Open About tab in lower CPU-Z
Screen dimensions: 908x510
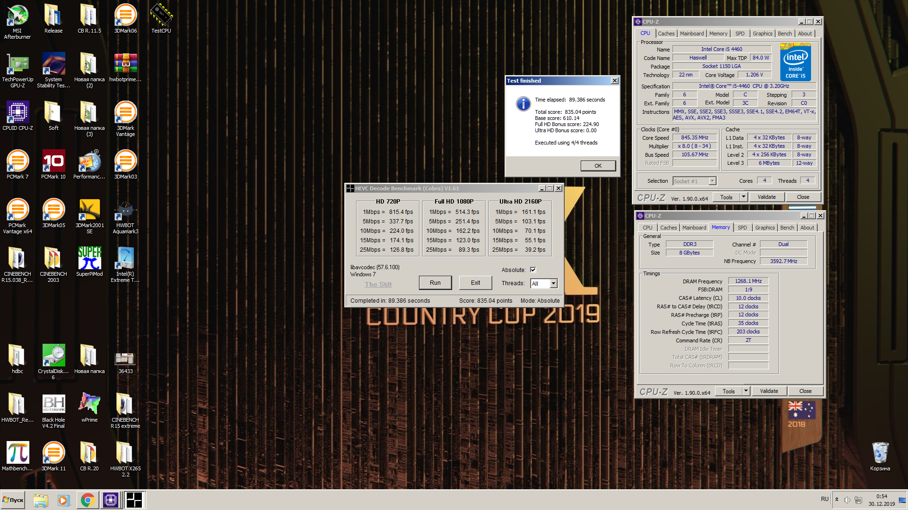coord(807,228)
